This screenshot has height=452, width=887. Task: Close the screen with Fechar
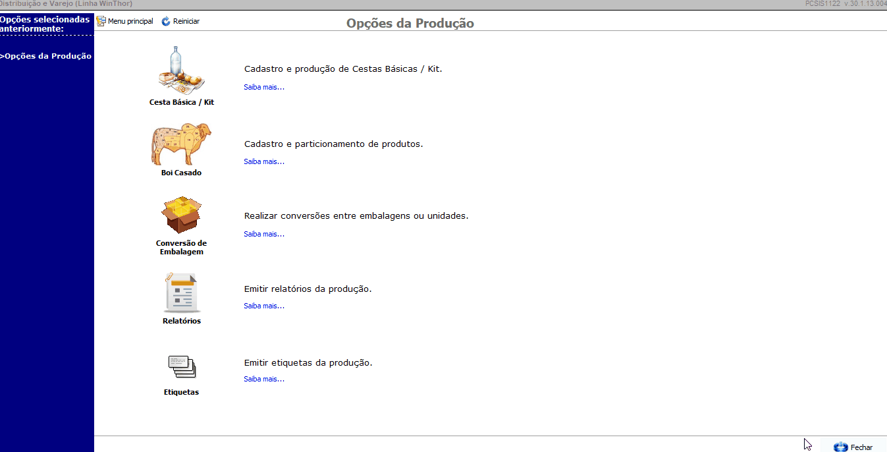click(x=861, y=447)
